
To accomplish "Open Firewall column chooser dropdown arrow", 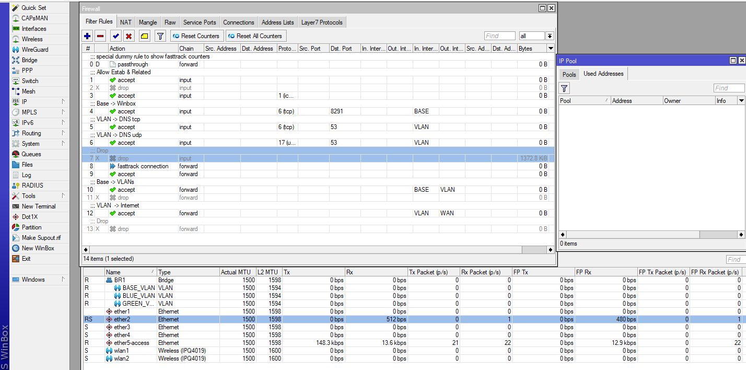I will (x=551, y=49).
